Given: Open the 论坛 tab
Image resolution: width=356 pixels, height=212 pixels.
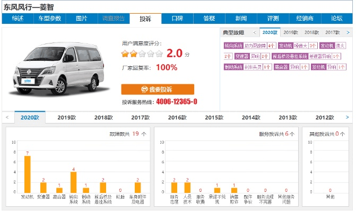Looking at the screenshot, I should point(337,19).
